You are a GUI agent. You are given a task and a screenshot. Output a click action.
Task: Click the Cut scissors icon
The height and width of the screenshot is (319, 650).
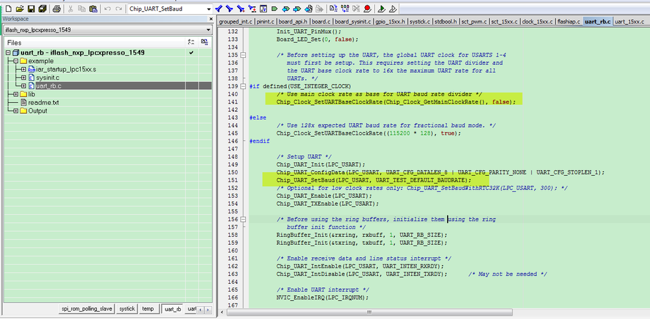tap(70, 8)
